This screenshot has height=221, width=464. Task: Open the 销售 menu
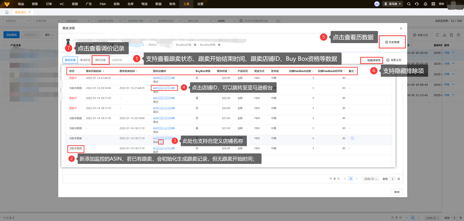pyautogui.click(x=35, y=4)
